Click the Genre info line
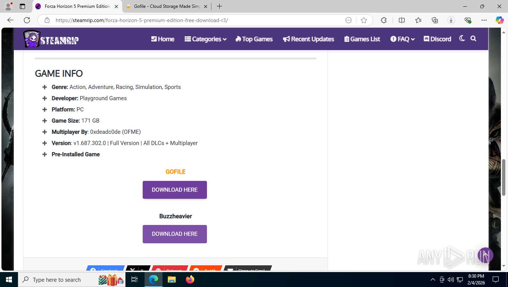The image size is (508, 287). 116,87
